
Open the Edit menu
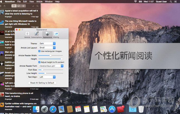tap(25, 2)
